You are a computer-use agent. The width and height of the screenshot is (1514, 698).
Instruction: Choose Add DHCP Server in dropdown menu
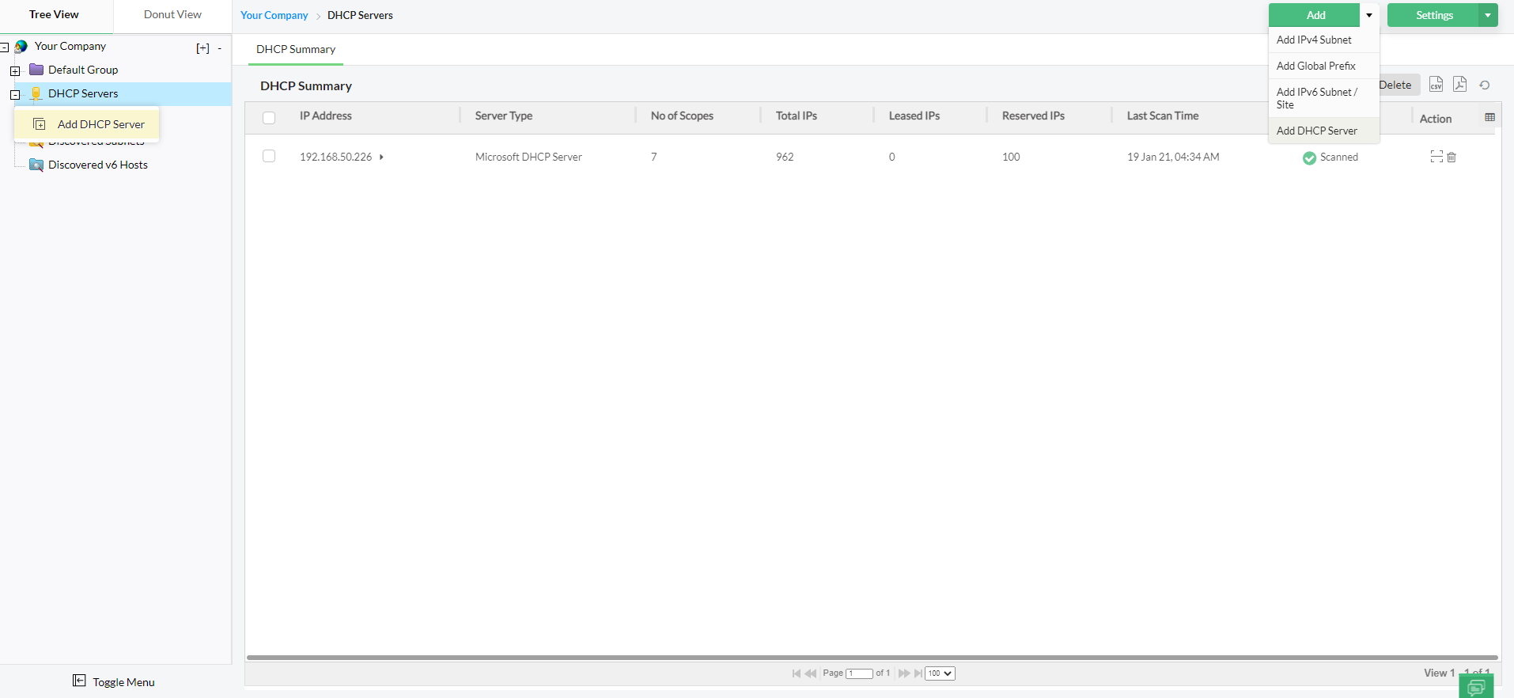point(1323,131)
